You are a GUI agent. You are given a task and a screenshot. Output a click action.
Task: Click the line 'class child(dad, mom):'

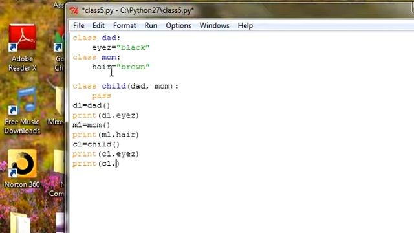[125, 86]
